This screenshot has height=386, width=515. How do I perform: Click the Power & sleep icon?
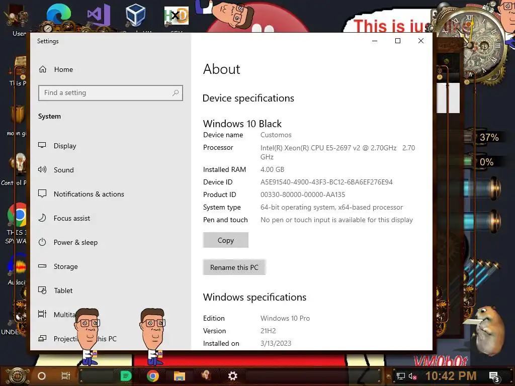pyautogui.click(x=42, y=242)
